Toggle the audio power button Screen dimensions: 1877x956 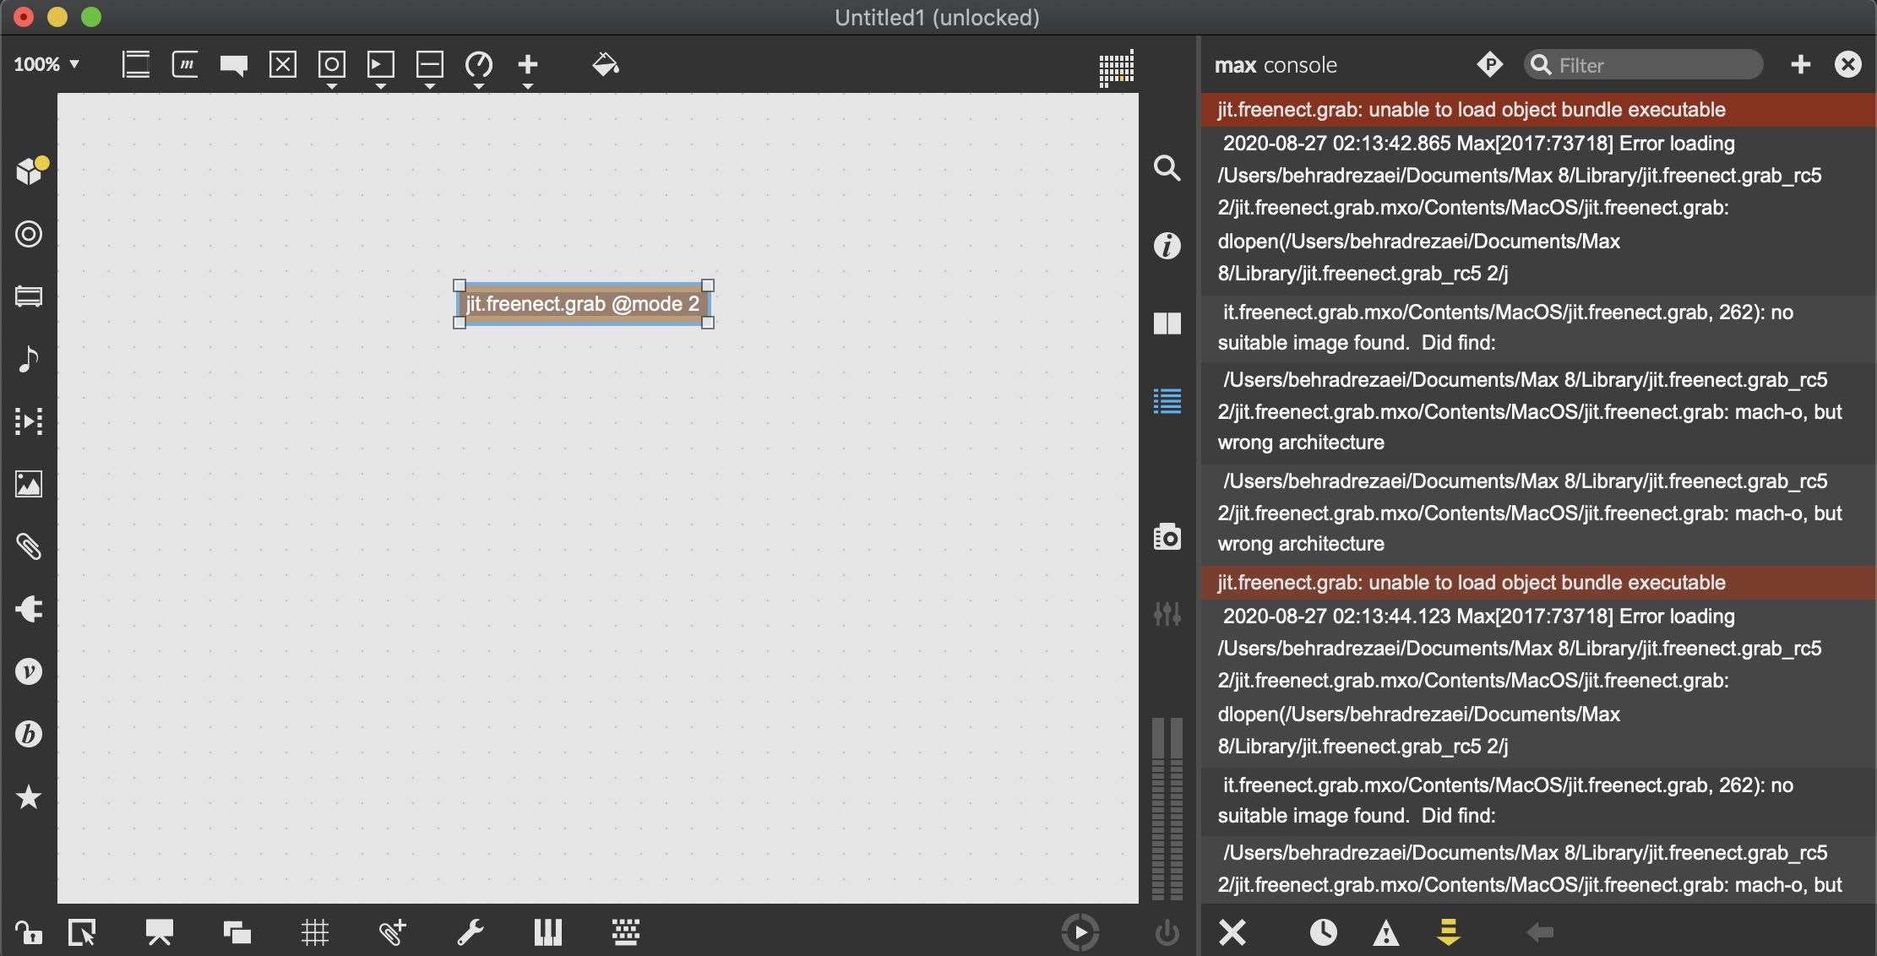click(1167, 932)
